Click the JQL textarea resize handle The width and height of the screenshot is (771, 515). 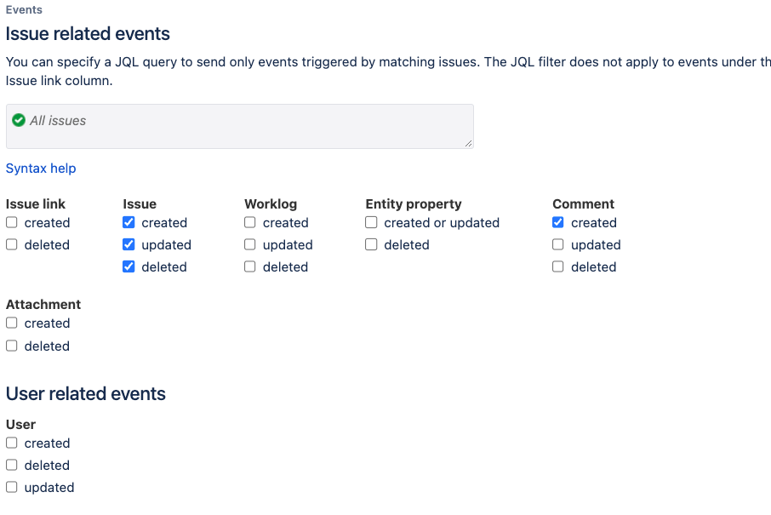[469, 144]
